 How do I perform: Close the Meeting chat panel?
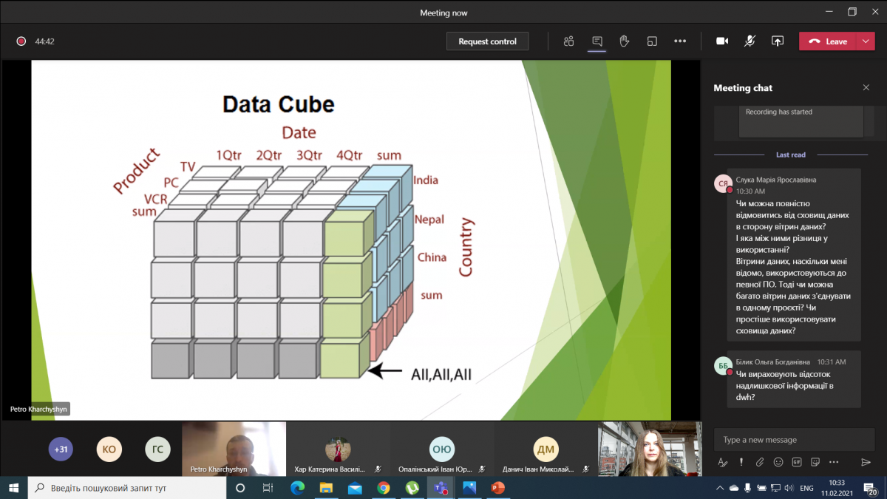[x=866, y=87]
